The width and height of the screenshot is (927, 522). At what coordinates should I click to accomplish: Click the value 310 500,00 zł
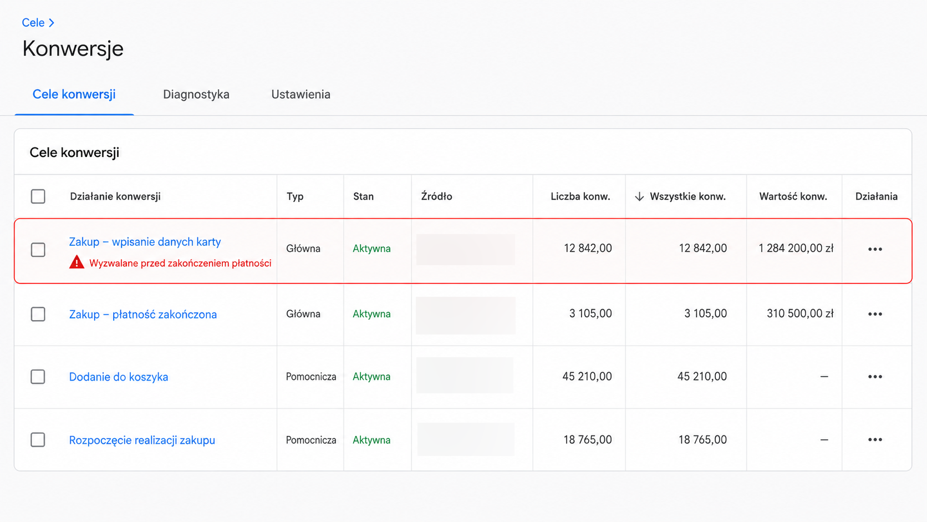tap(800, 314)
